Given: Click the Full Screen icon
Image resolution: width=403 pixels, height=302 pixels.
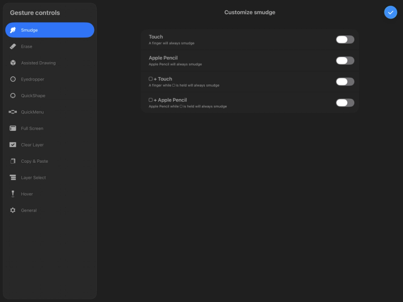Looking at the screenshot, I should click(x=13, y=129).
